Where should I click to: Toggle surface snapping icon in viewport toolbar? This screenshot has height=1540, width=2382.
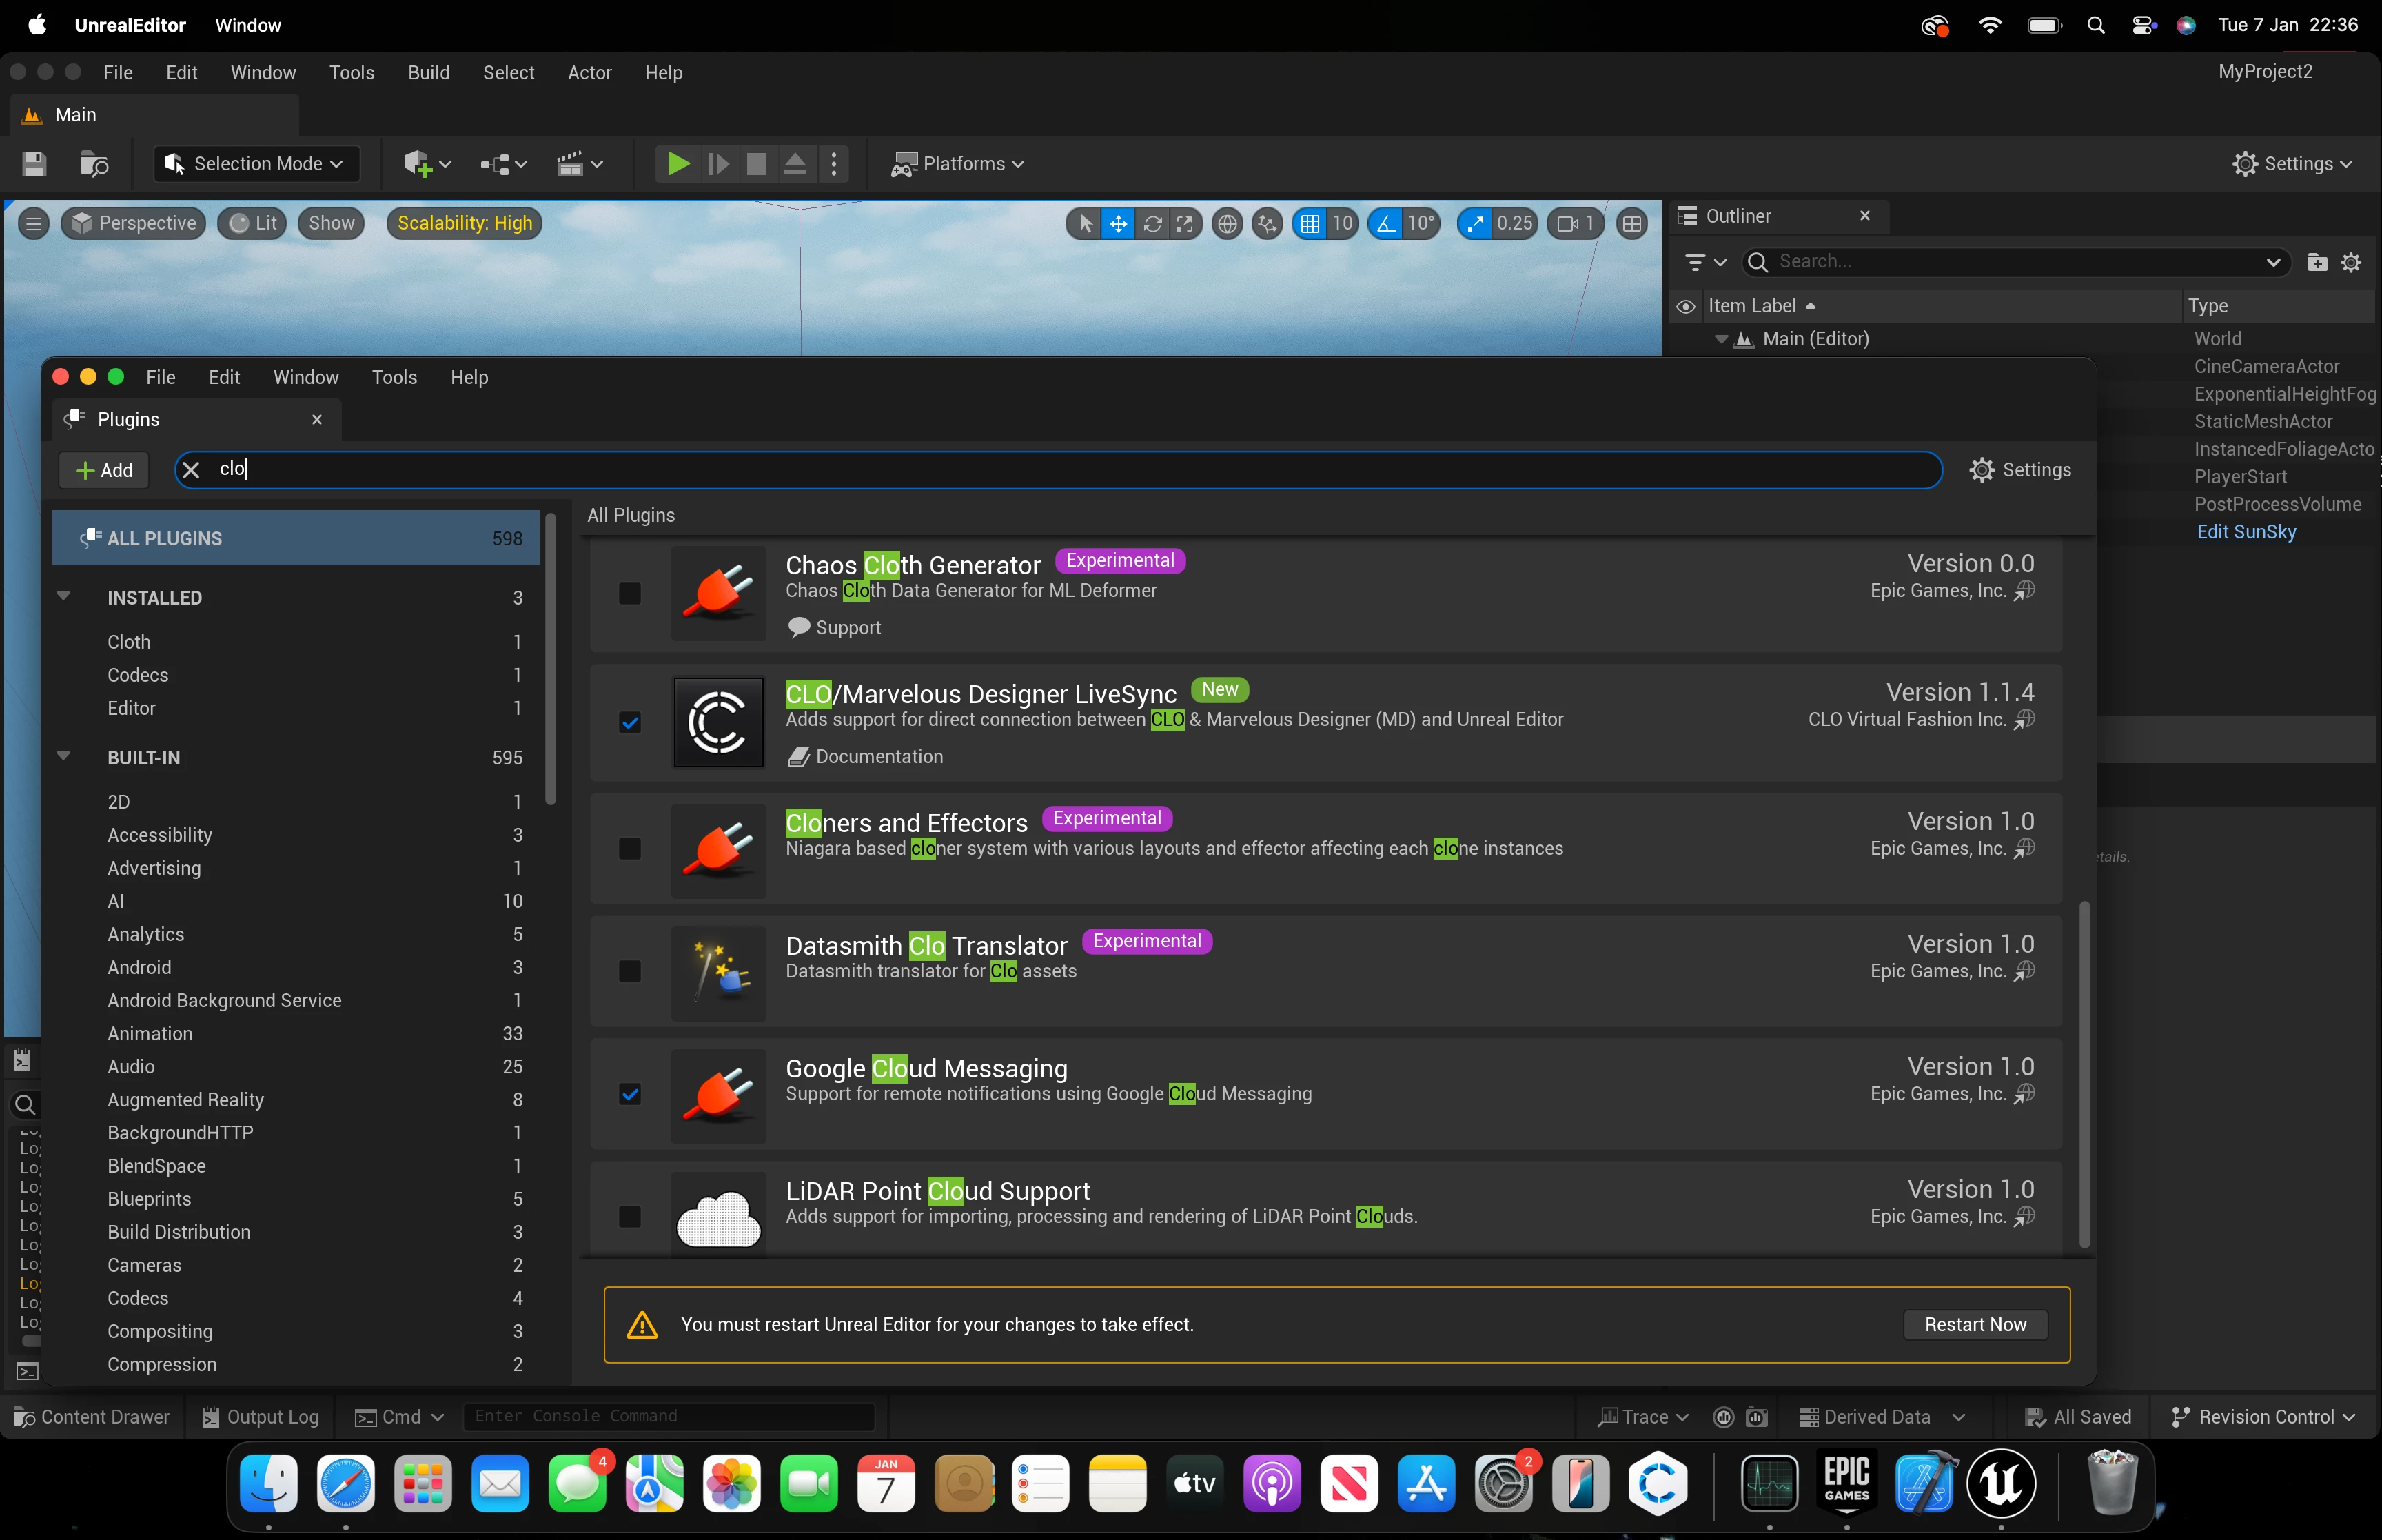1266,224
